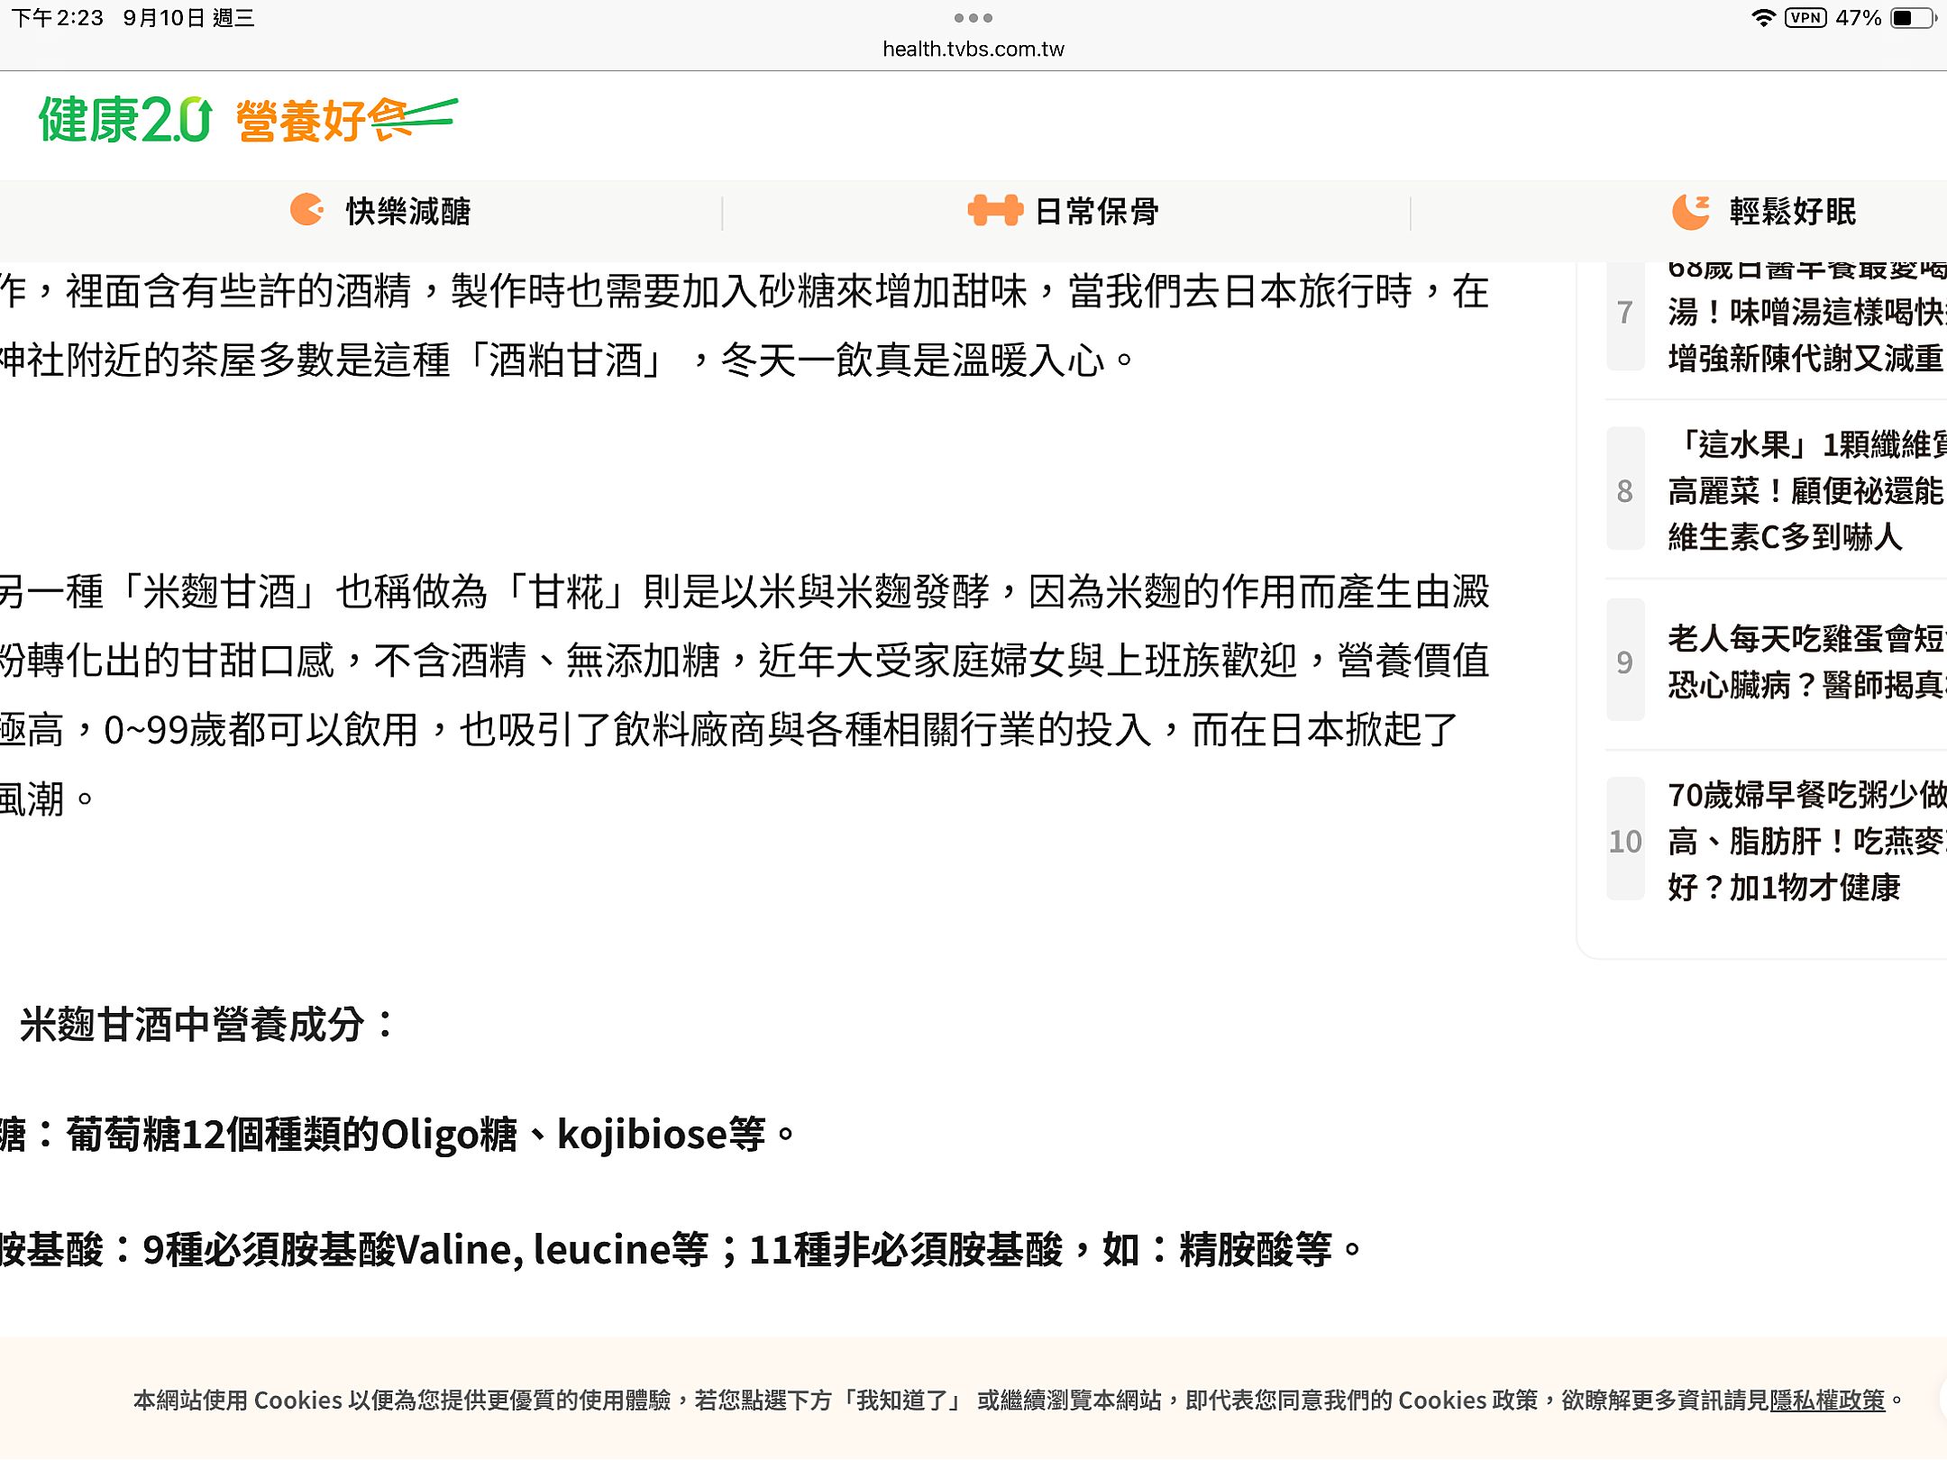Open ranked article 7 about 味噌湯
The height and width of the screenshot is (1460, 1947).
tap(1805, 313)
